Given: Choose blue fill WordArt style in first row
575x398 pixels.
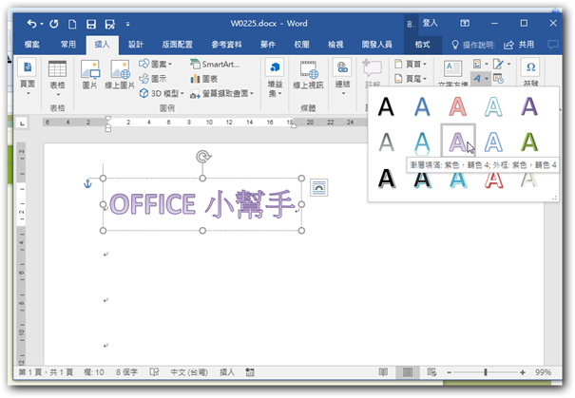Looking at the screenshot, I should pyautogui.click(x=422, y=106).
